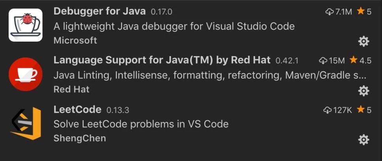
Task: Click the Debugger for Java coffee-cup icon
Action: (x=26, y=25)
